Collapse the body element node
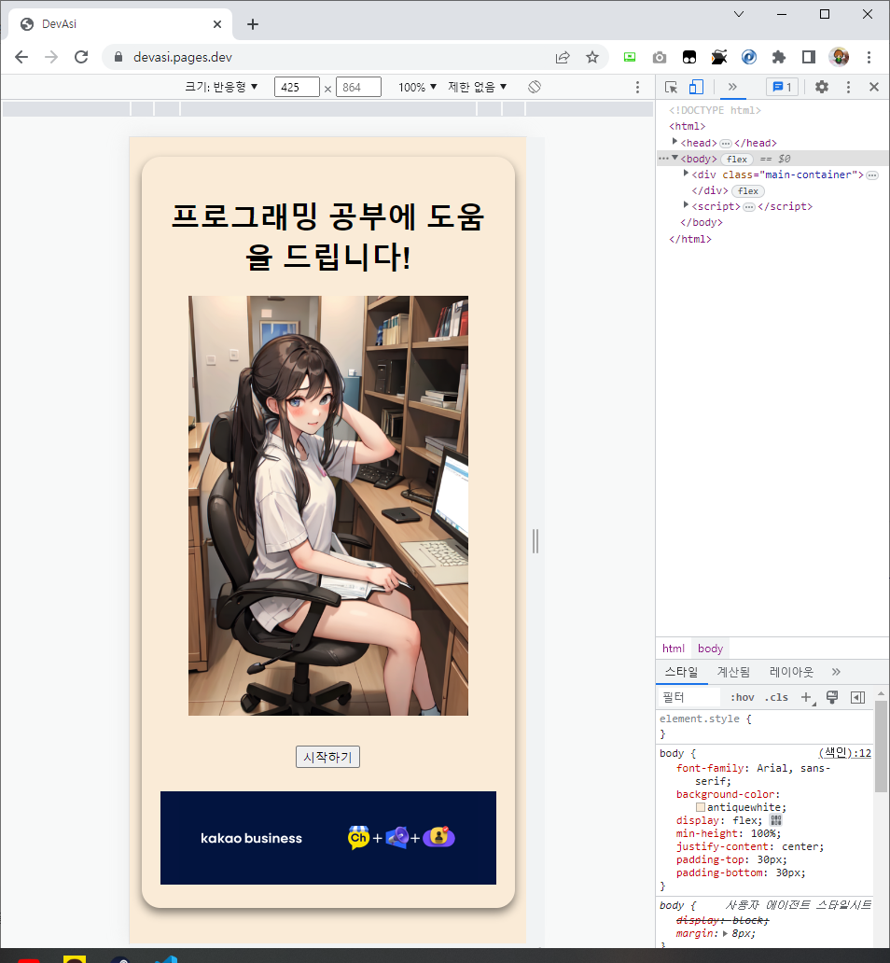Viewport: 890px width, 963px height. pyautogui.click(x=675, y=158)
